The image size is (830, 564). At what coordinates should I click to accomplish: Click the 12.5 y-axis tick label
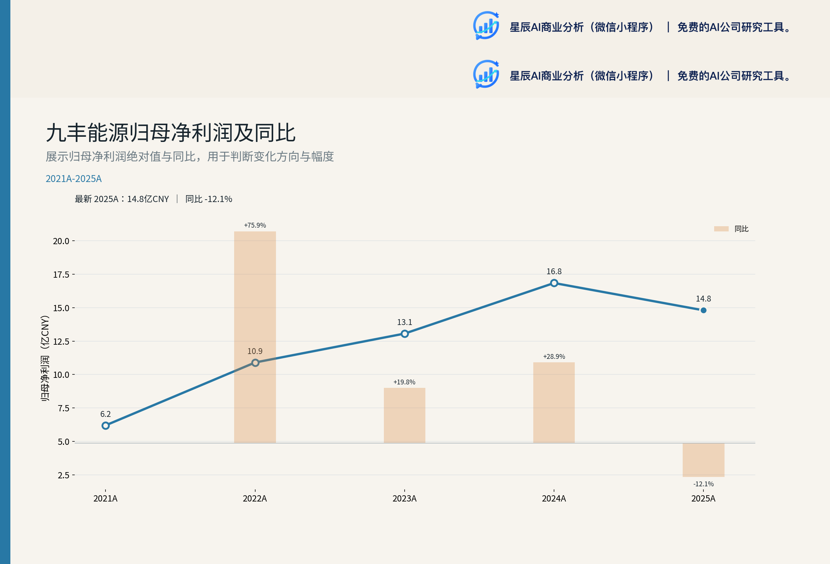[61, 342]
